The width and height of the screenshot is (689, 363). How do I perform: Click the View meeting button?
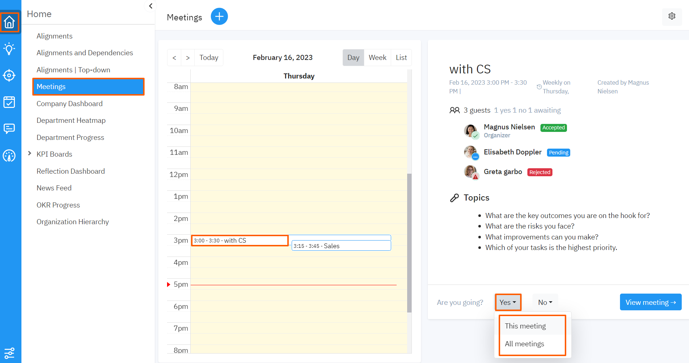click(650, 302)
